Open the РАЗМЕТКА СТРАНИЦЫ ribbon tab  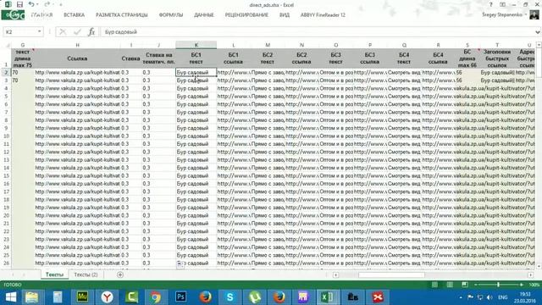122,15
